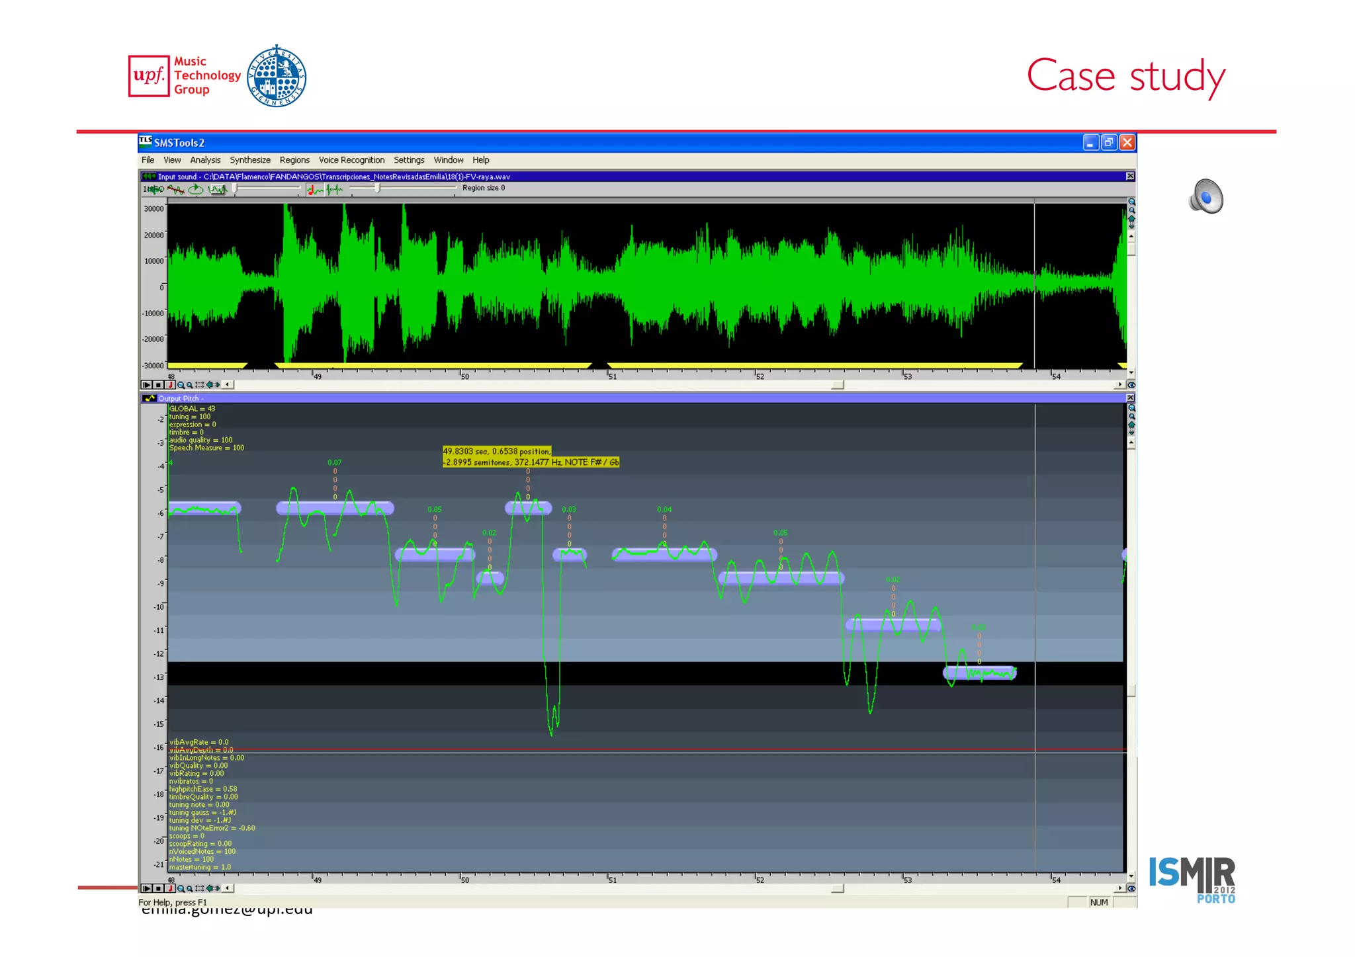Screen dimensions: 1355x957
Task: Zoom in vertically on the waveform panel
Action: click(1131, 202)
